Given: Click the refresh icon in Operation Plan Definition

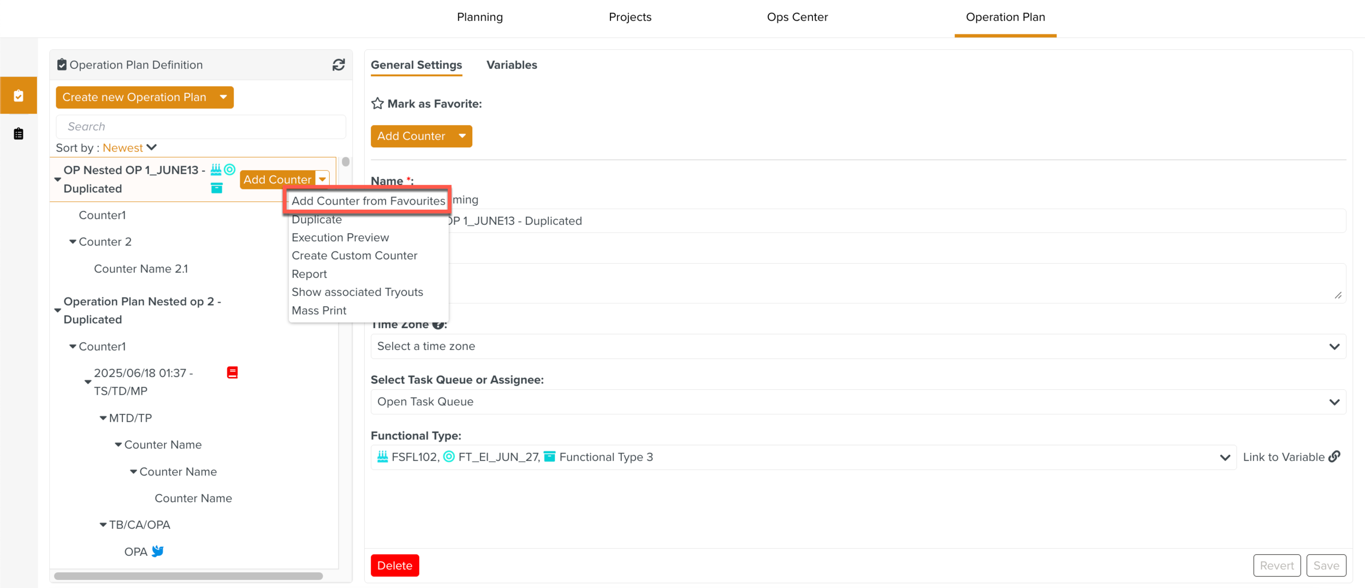Looking at the screenshot, I should (339, 65).
